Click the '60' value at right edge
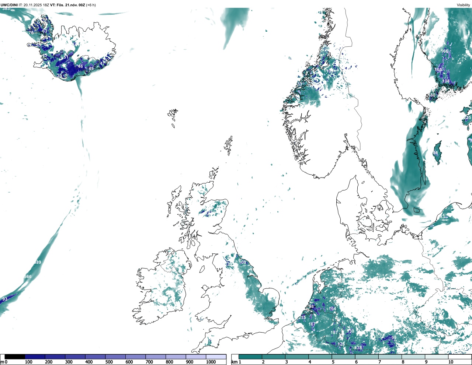This screenshot has width=472, height=365. (465, 296)
